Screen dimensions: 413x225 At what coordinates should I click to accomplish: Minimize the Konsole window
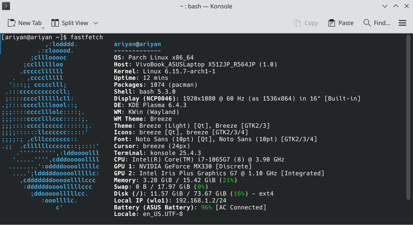click(x=385, y=6)
